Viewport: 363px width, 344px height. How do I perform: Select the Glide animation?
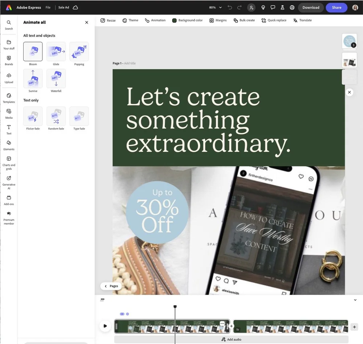(56, 52)
